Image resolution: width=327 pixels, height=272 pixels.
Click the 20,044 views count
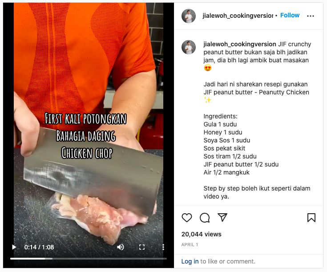[201, 234]
